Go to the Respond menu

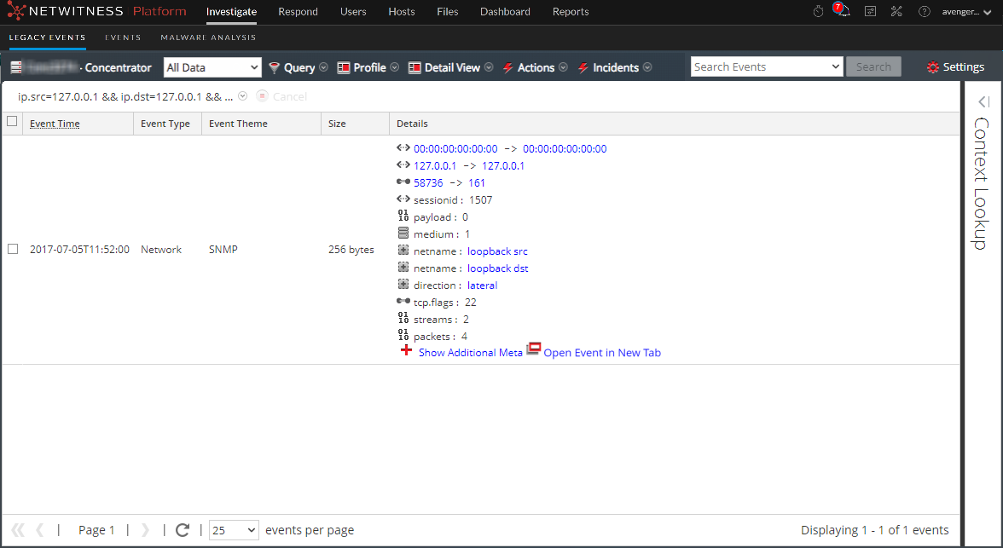(x=298, y=12)
